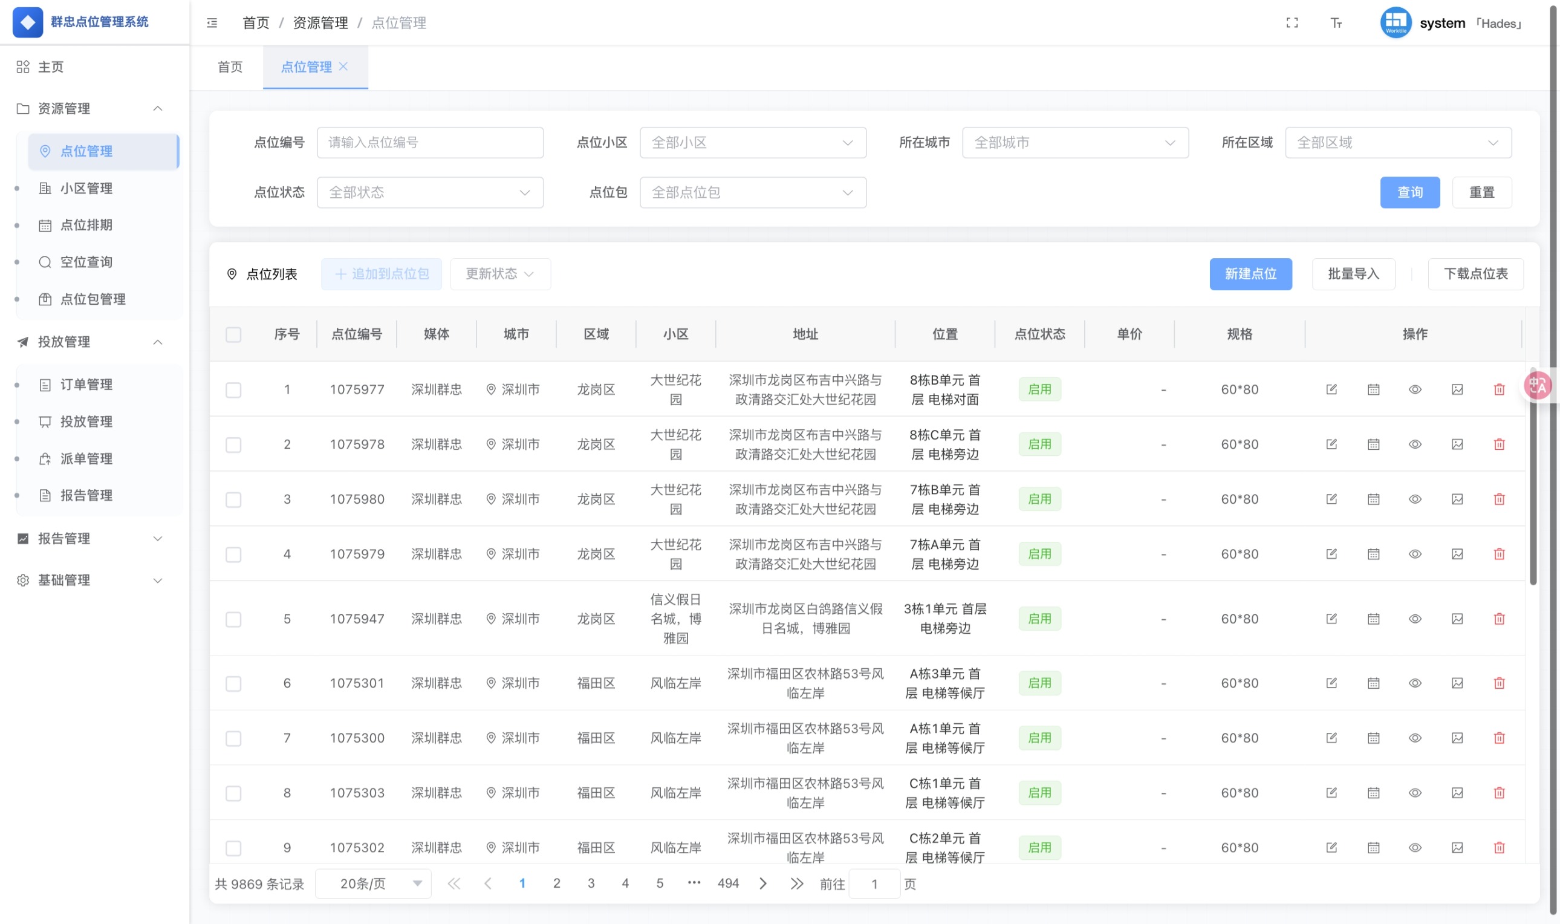Viewport: 1560px width, 924px height.
Task: Check the row checkbox for point 1075947
Action: click(x=233, y=619)
